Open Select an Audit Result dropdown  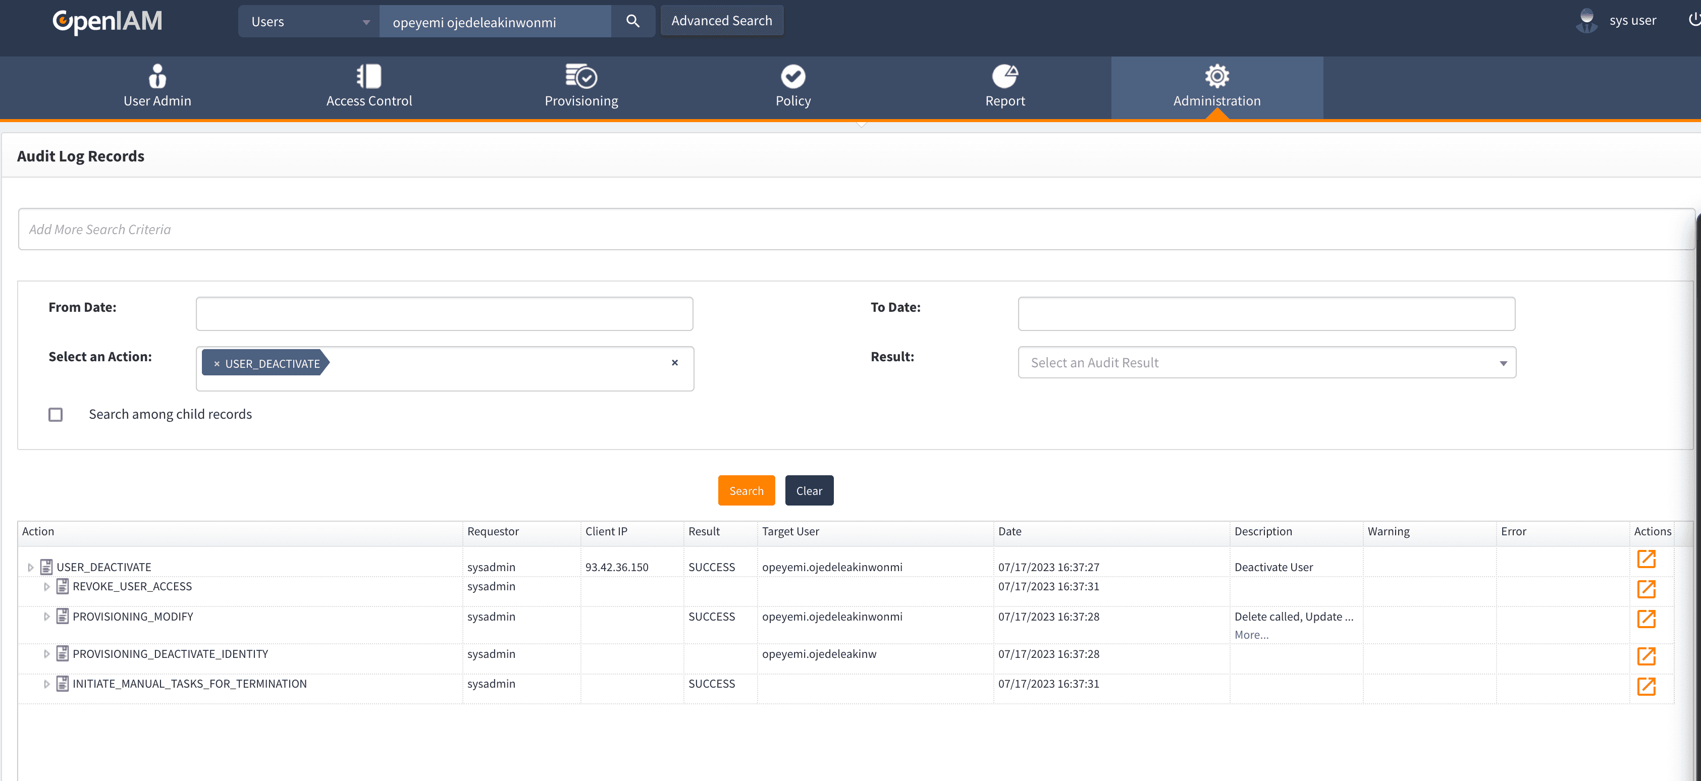tap(1266, 362)
